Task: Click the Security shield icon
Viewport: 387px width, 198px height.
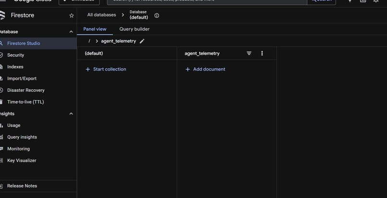Action: coord(1,55)
